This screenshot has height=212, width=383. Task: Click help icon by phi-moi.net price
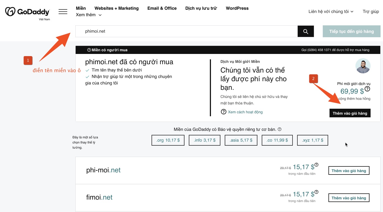pos(316,165)
